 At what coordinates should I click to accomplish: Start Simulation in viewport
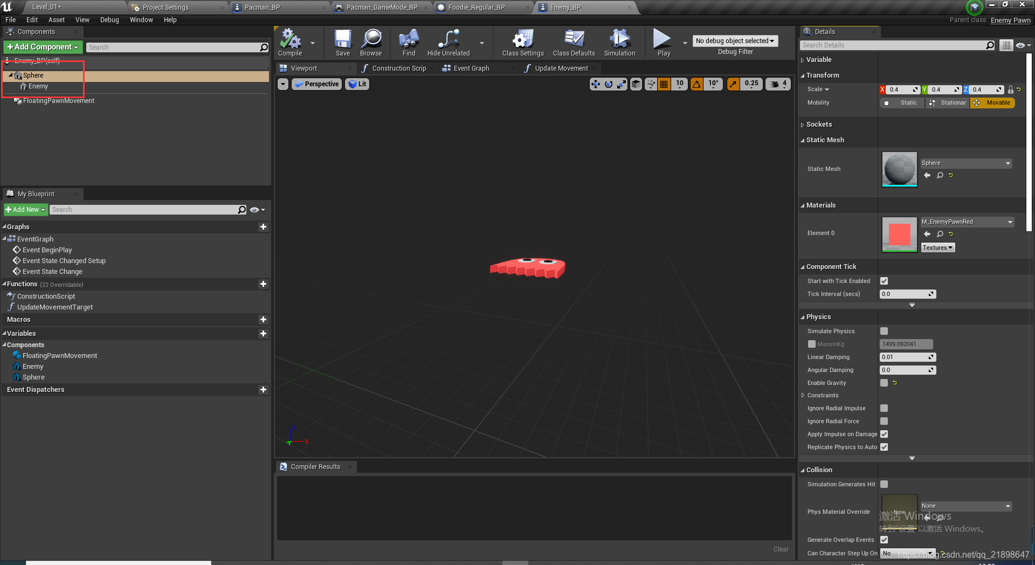pos(619,43)
